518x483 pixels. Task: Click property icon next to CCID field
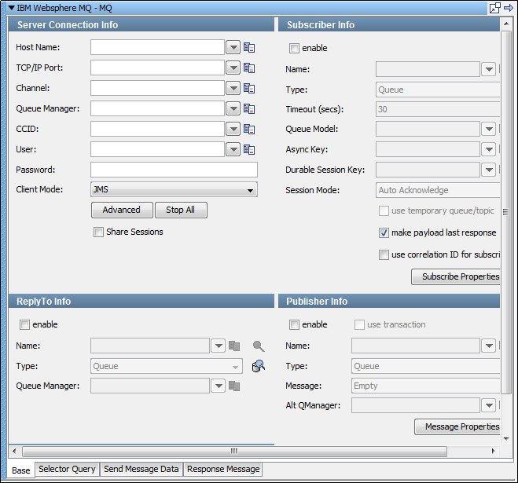click(249, 130)
